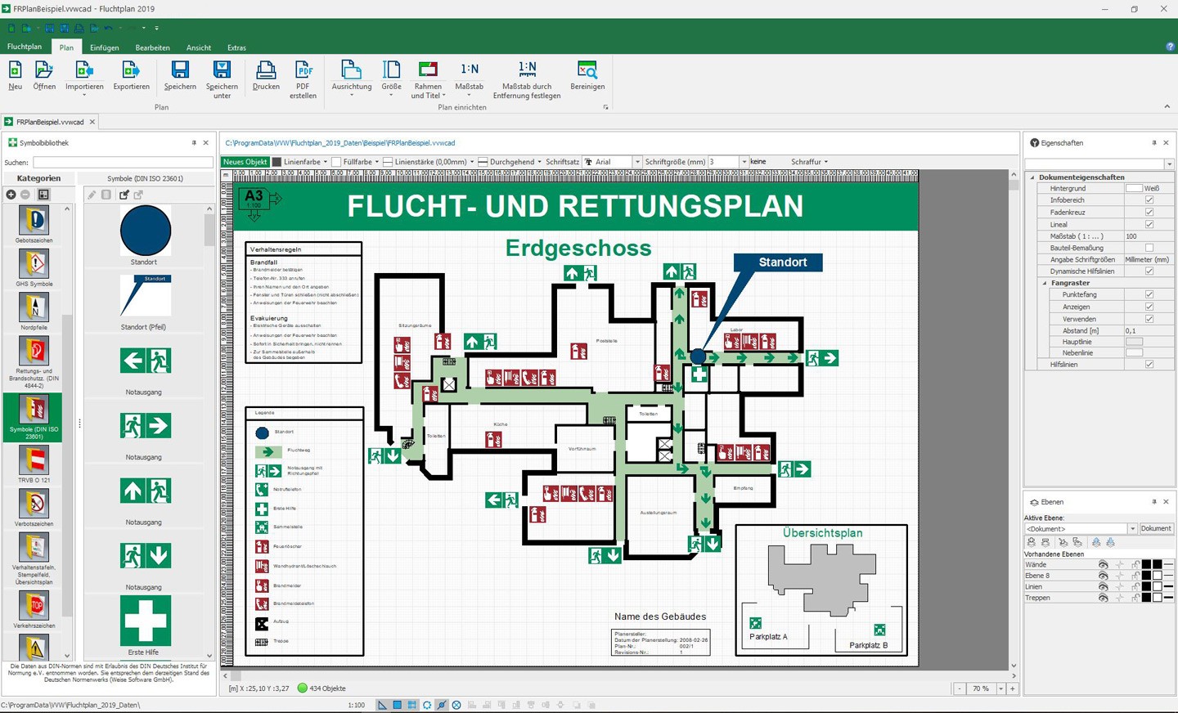Enable the Bauteil-Bemaßung checkbox
Viewport: 1178px width, 713px height.
pyautogui.click(x=1149, y=248)
